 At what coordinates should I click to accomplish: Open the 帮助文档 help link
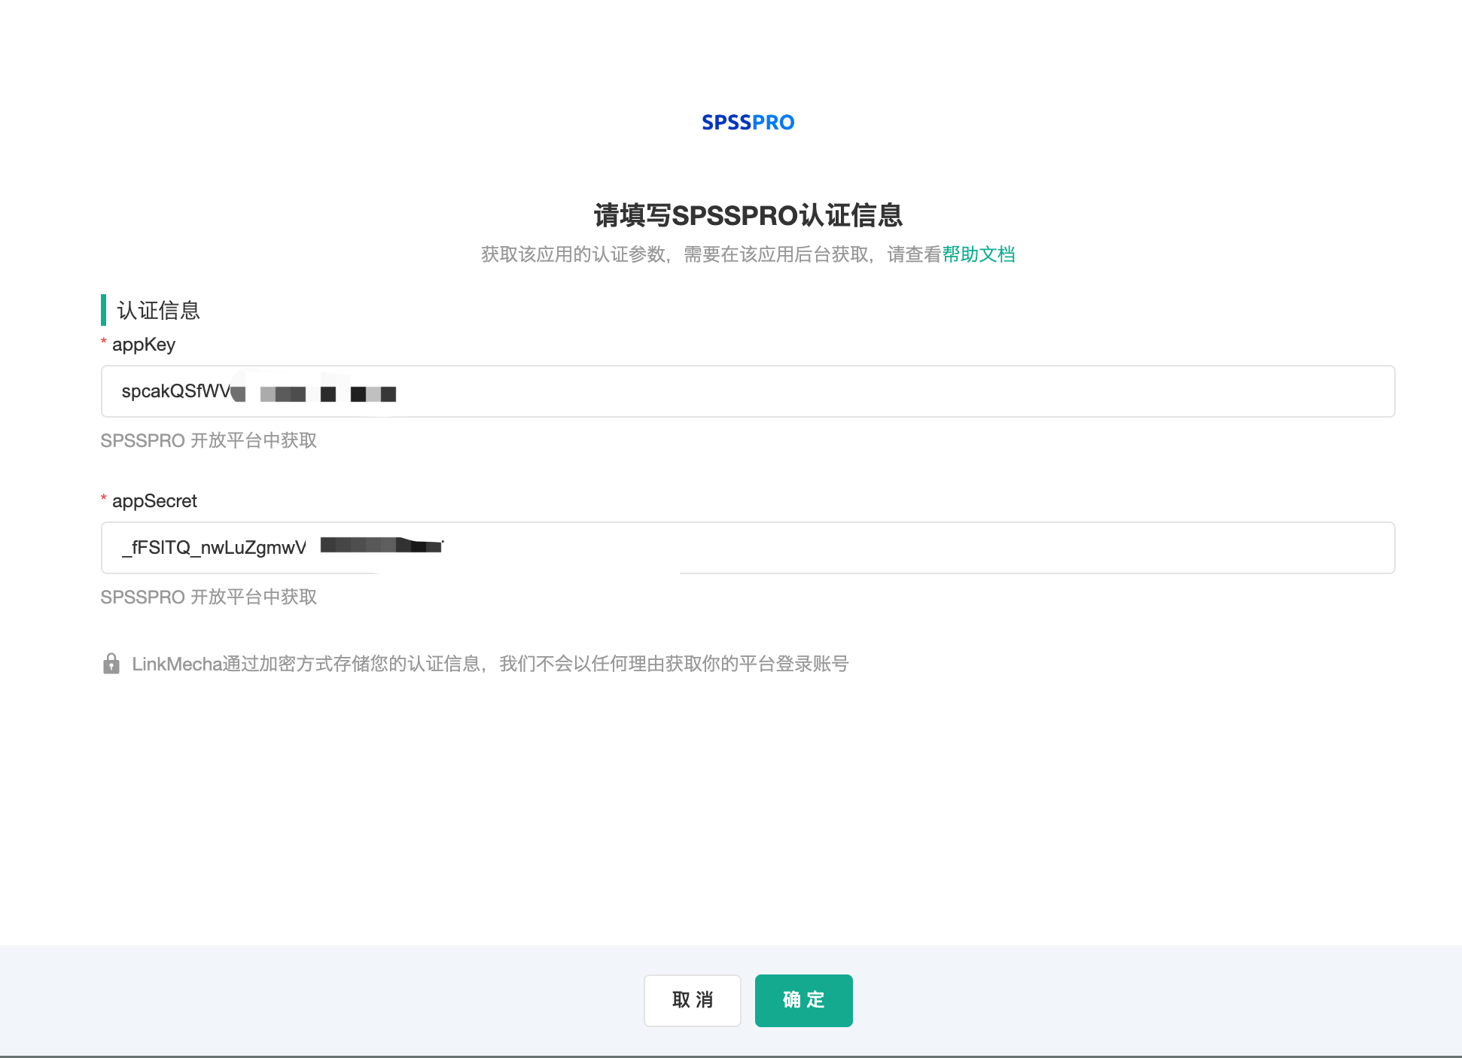(978, 254)
